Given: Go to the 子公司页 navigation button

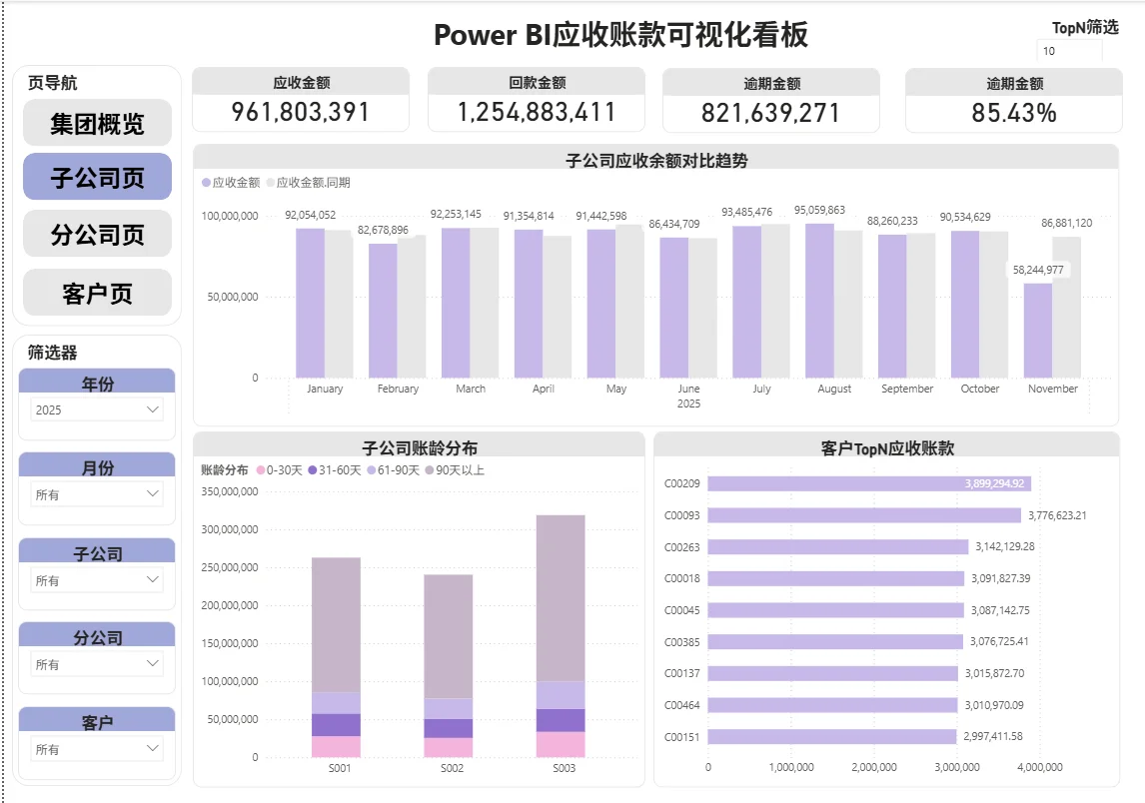Looking at the screenshot, I should (97, 177).
